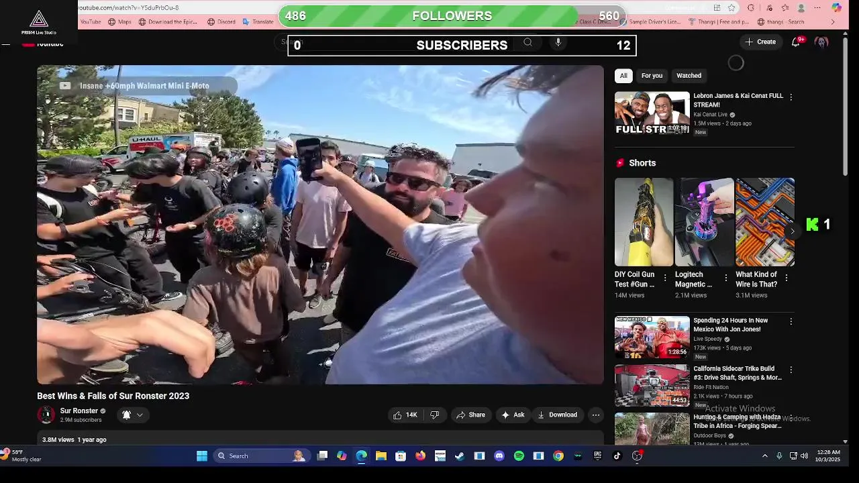
Task: Open the Discord bookmark
Action: (x=221, y=21)
